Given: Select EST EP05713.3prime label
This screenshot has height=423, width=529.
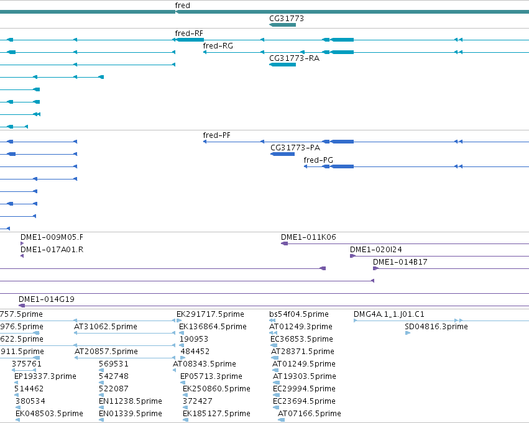Looking at the screenshot, I should click(x=211, y=376).
